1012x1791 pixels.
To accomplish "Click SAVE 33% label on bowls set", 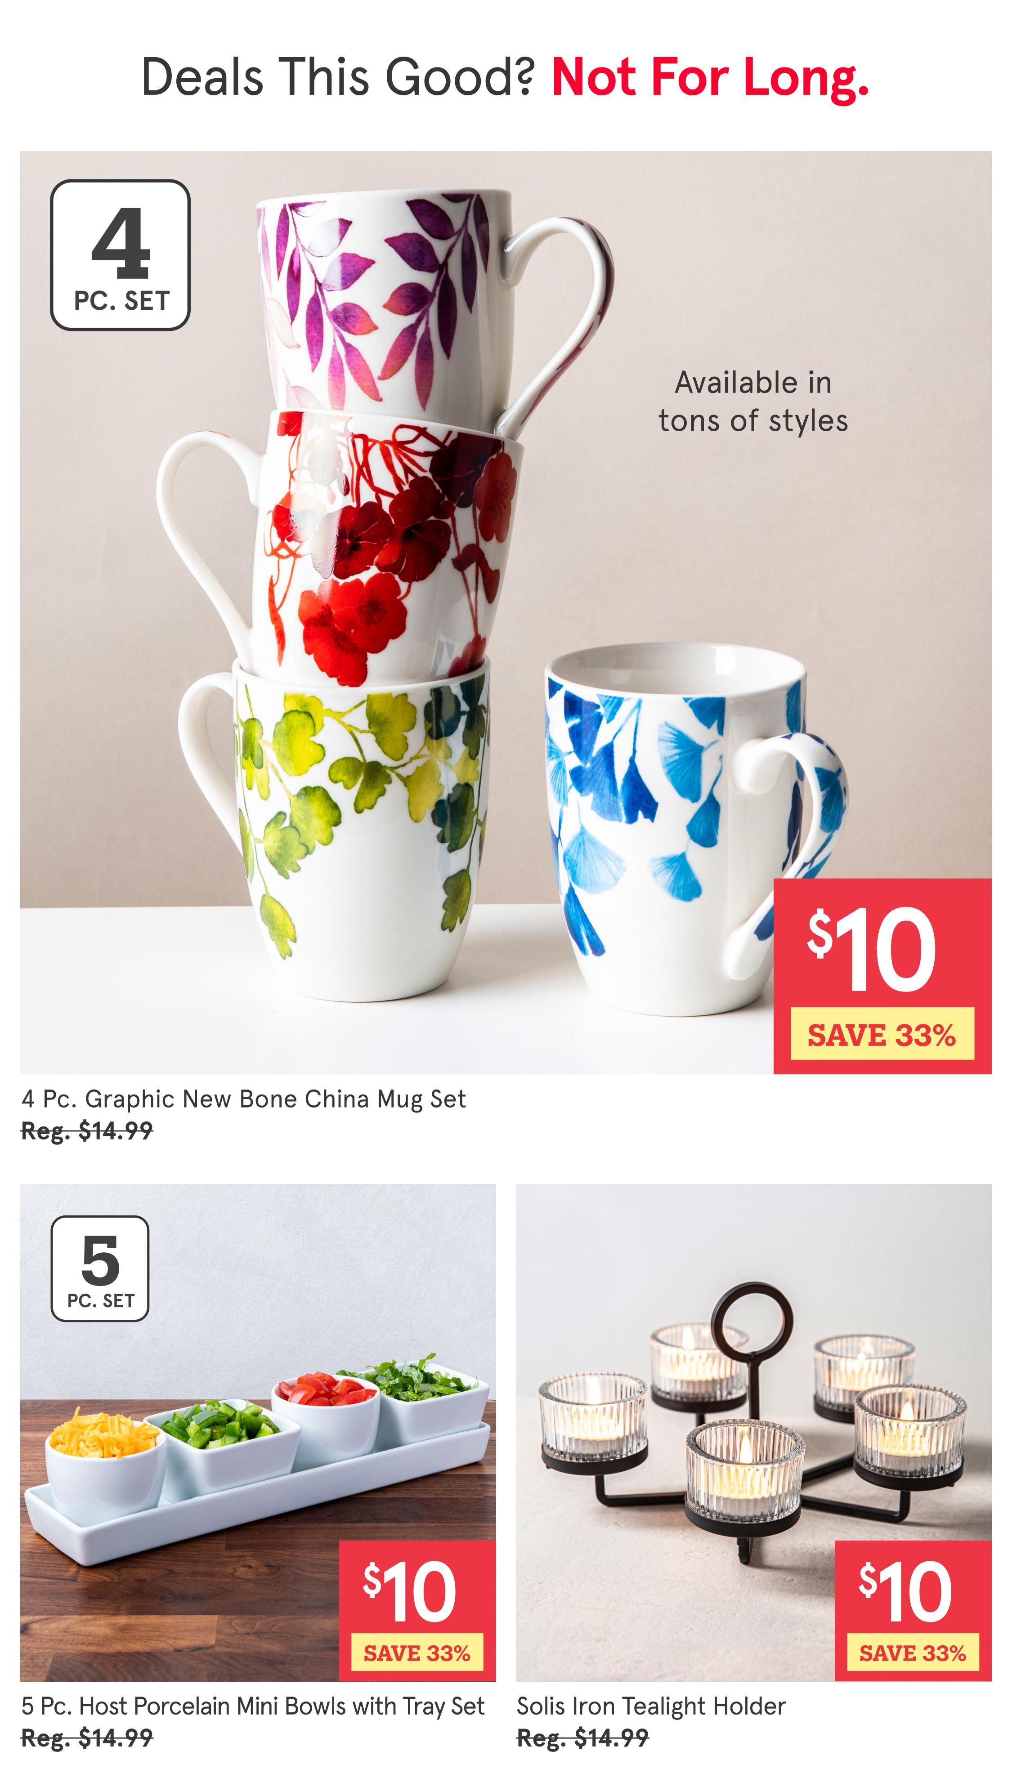I will coord(416,1653).
